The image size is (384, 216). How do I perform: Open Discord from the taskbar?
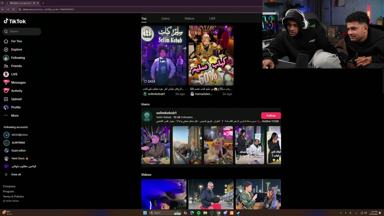point(225,213)
